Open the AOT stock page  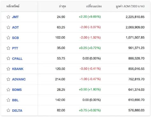tap(15, 27)
